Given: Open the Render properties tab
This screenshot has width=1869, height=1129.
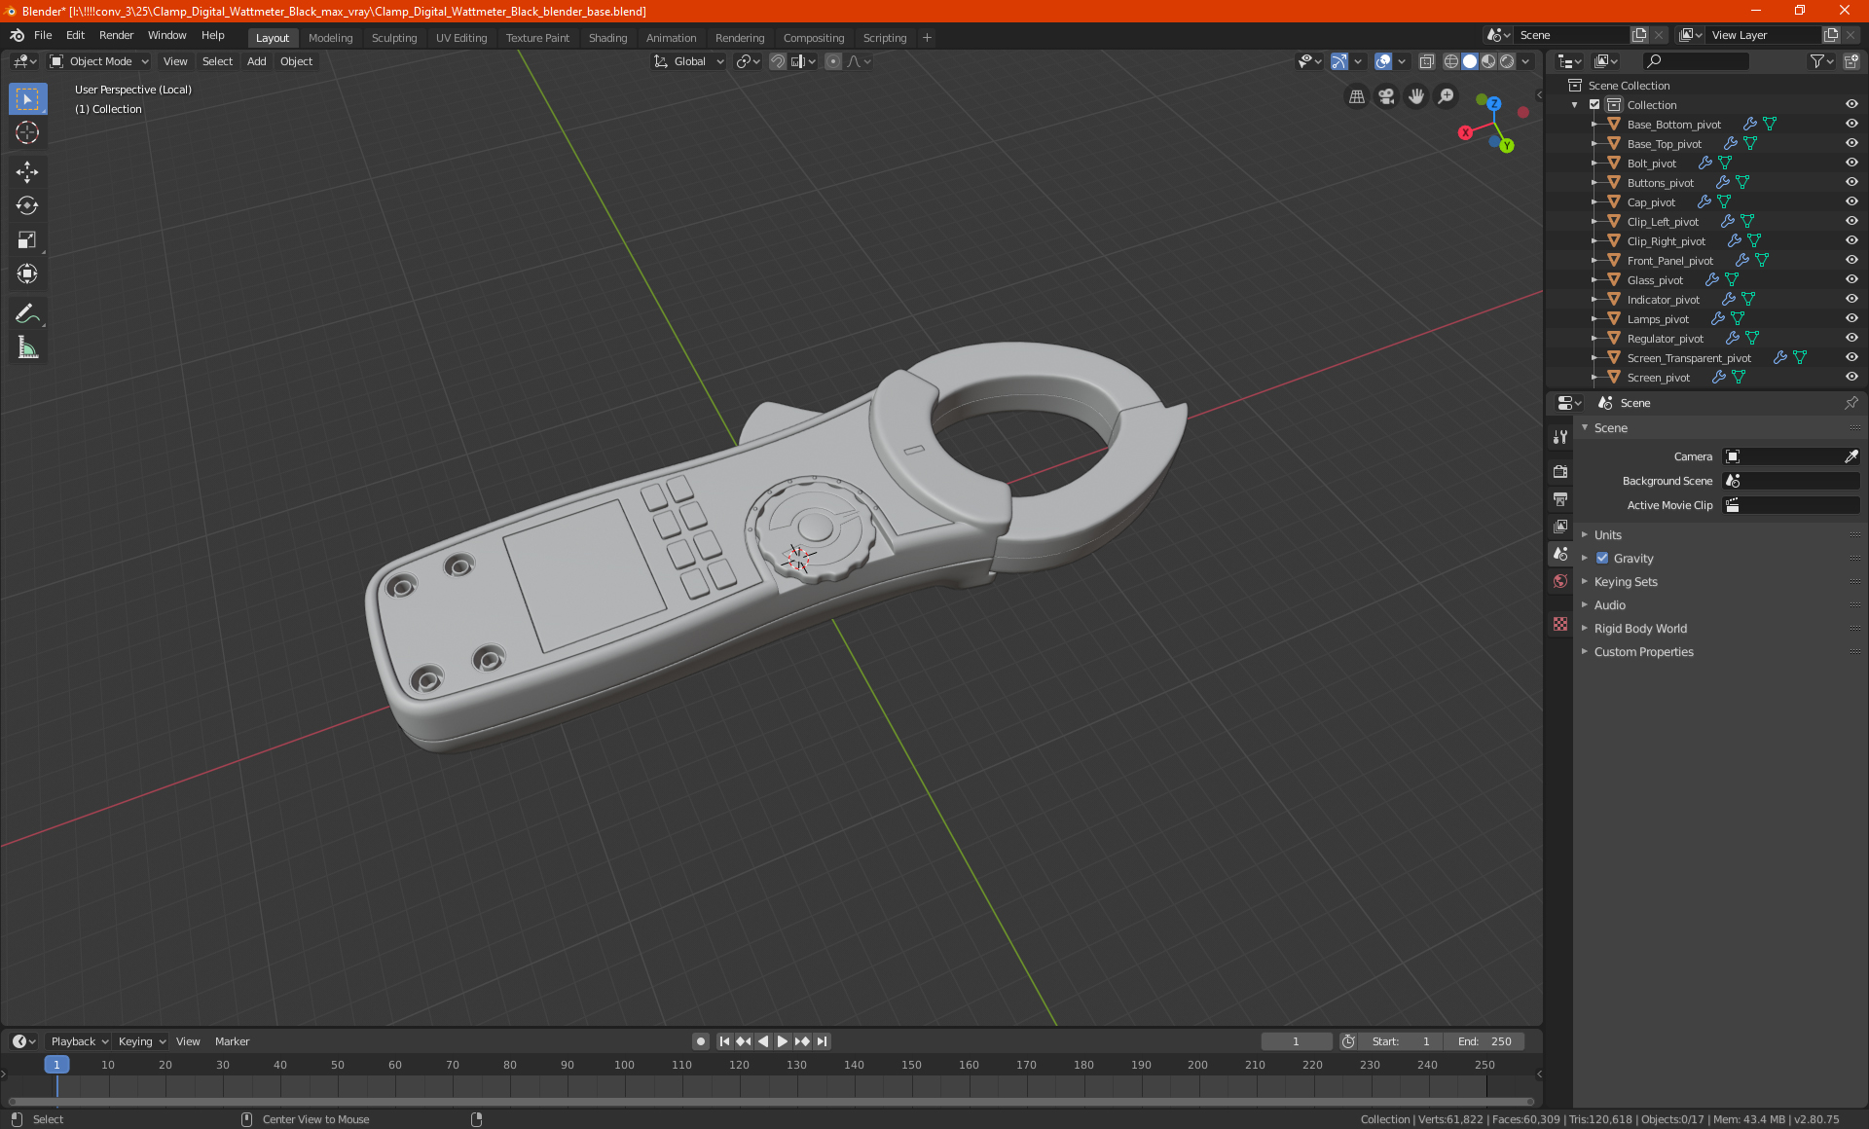Looking at the screenshot, I should click(1560, 471).
